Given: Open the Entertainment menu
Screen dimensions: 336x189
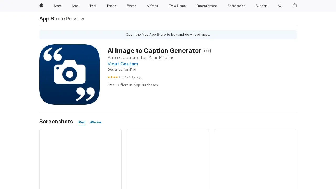Looking at the screenshot, I should [x=207, y=6].
